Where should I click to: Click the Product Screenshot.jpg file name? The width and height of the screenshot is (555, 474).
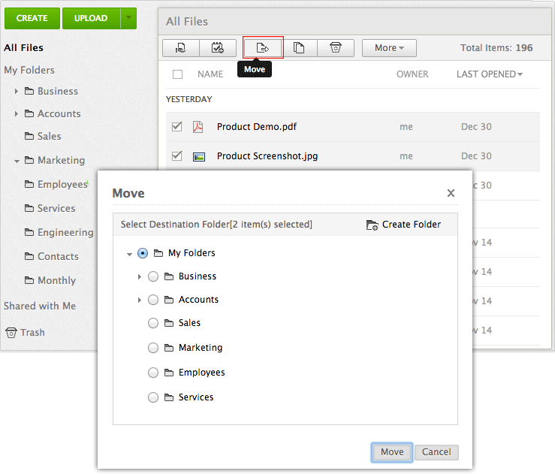(x=267, y=156)
